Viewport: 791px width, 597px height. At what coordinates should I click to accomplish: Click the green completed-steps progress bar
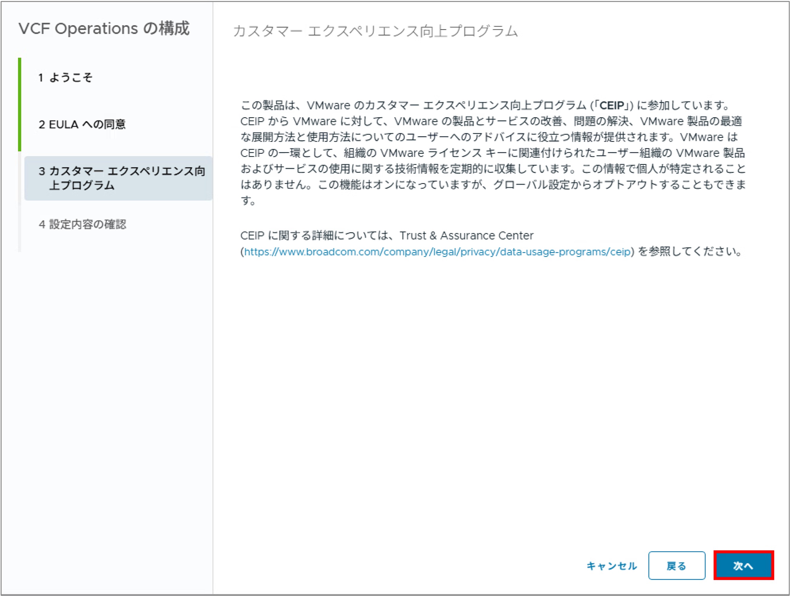[20, 105]
